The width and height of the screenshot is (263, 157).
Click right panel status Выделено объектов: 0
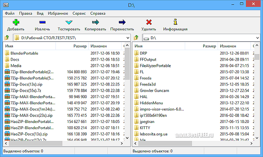[152, 151]
